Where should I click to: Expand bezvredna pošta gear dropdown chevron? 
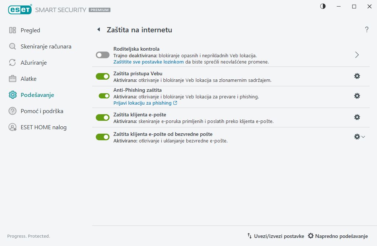[x=363, y=136]
